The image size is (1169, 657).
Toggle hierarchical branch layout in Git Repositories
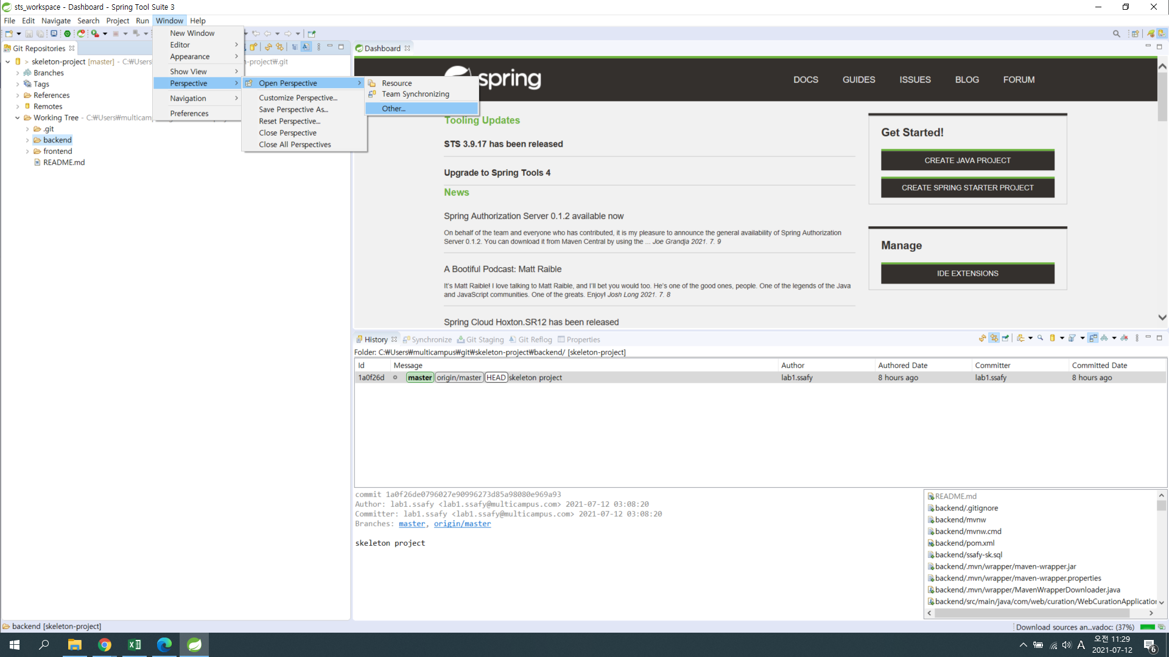tap(295, 47)
